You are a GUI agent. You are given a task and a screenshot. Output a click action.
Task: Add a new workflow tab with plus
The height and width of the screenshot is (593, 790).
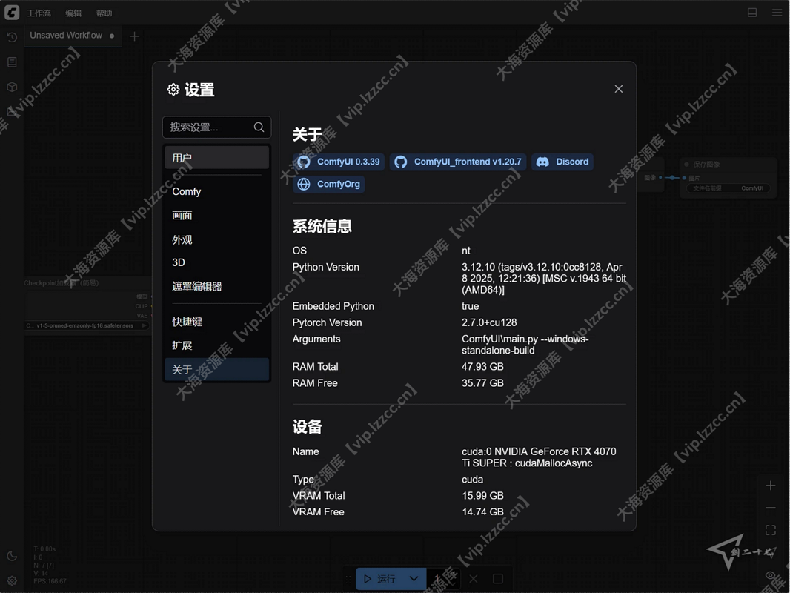click(135, 36)
